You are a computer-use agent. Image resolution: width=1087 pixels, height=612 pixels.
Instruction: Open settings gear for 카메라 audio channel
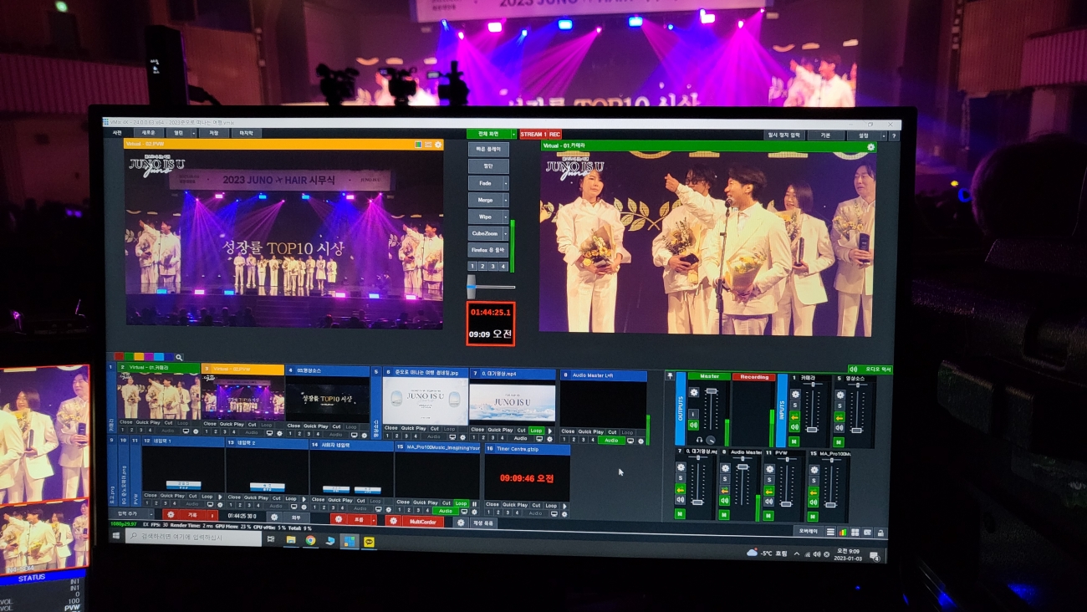point(795,395)
